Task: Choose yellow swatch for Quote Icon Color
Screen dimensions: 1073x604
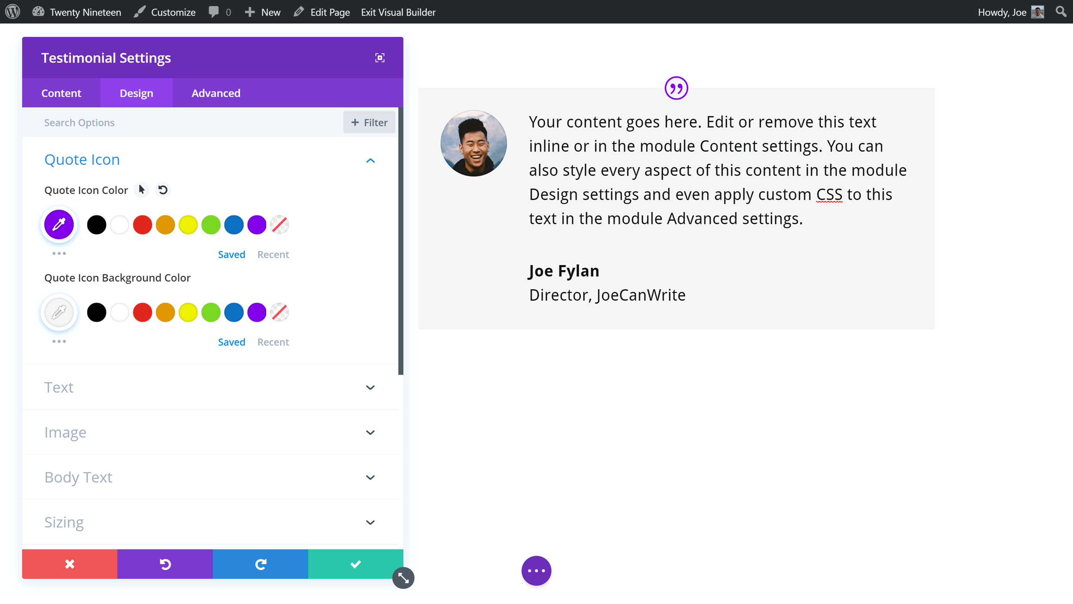Action: click(188, 225)
